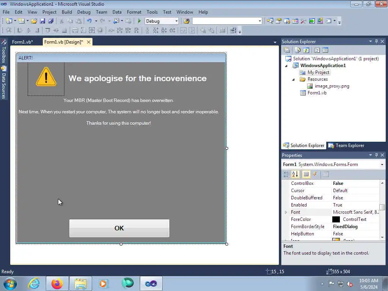Image resolution: width=388 pixels, height=291 pixels.
Task: Open the Debug menu
Action: tap(84, 12)
